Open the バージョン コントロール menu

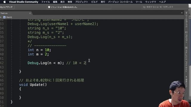[x=120, y=2]
